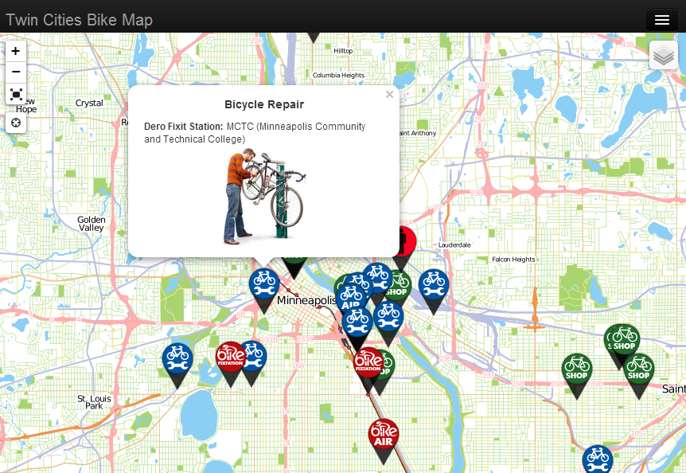
Task: Select repair marker under the popup tip
Action: pyautogui.click(x=263, y=283)
